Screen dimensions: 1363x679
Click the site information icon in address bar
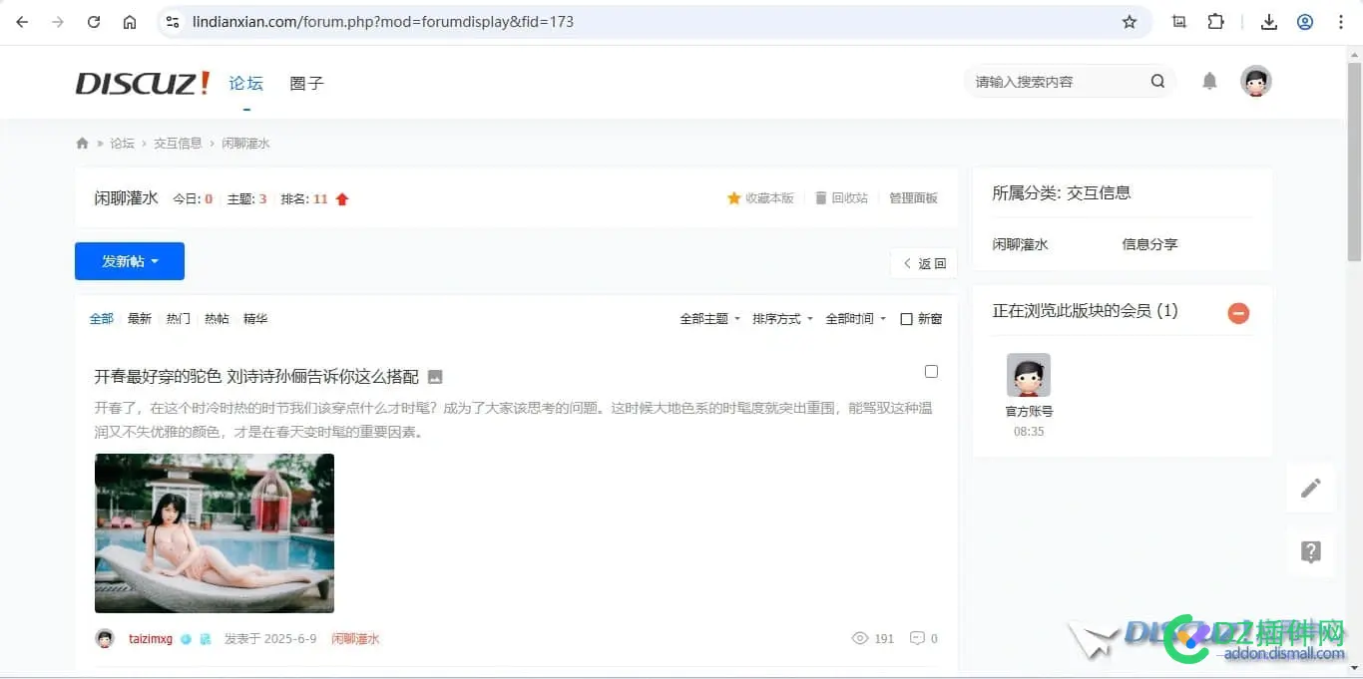[173, 22]
